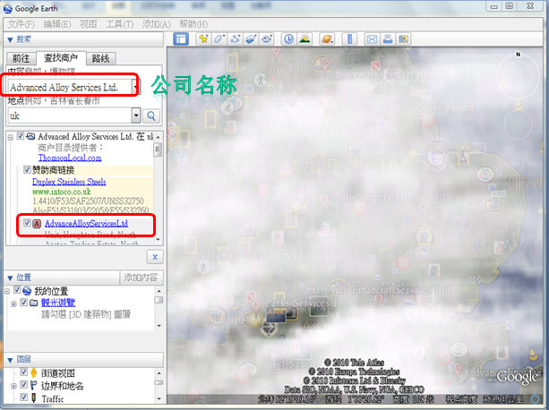This screenshot has width=549, height=410.
Task: Click the layers panel scrollbar thumb
Action: click(159, 383)
